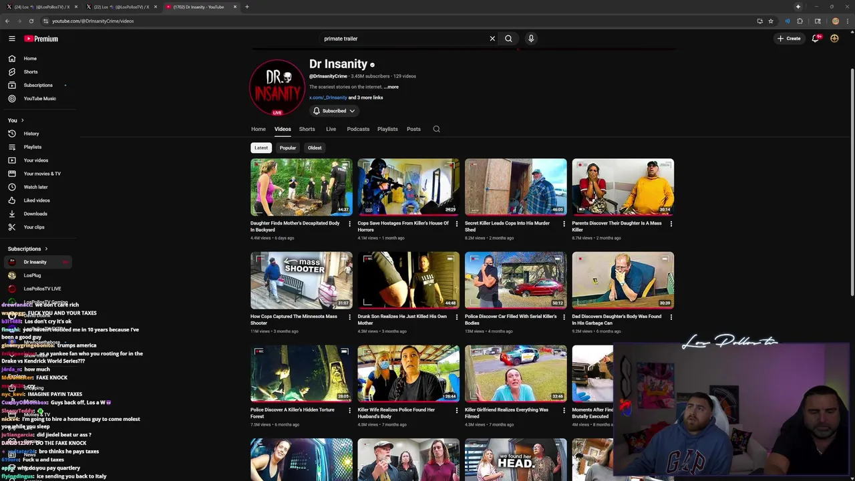
Task: Click the page vertical scrollbar
Action: 852,184
